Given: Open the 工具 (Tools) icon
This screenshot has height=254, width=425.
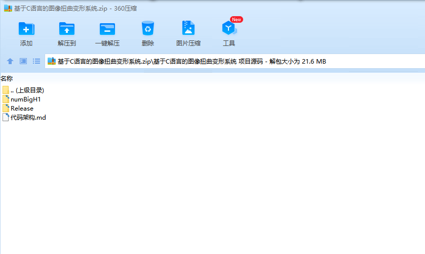Looking at the screenshot, I should [229, 28].
